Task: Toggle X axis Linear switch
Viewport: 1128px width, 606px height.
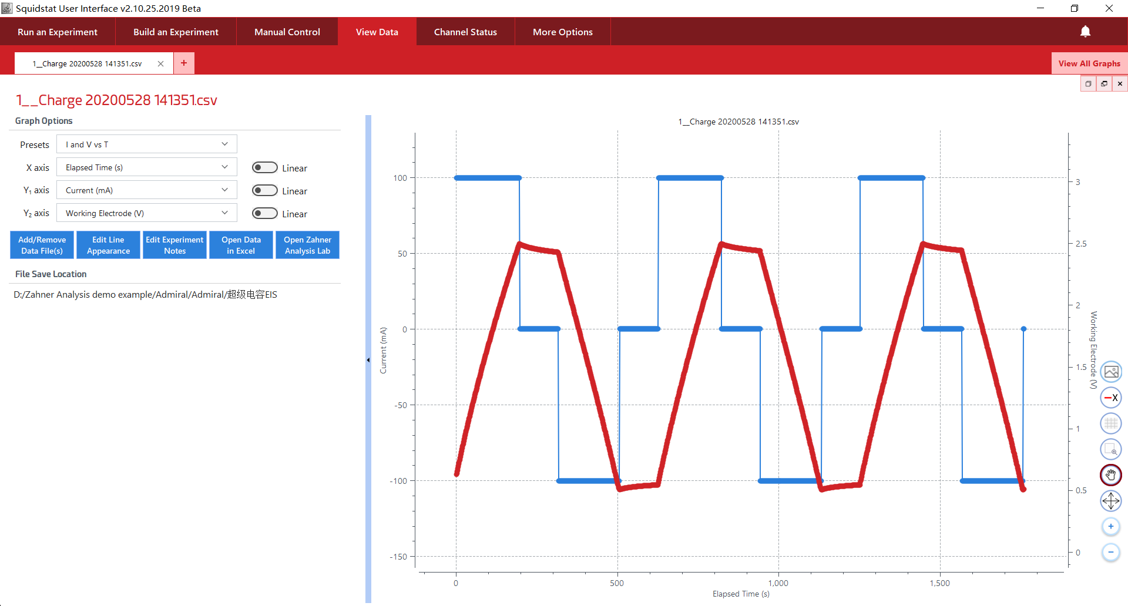Action: pyautogui.click(x=264, y=168)
